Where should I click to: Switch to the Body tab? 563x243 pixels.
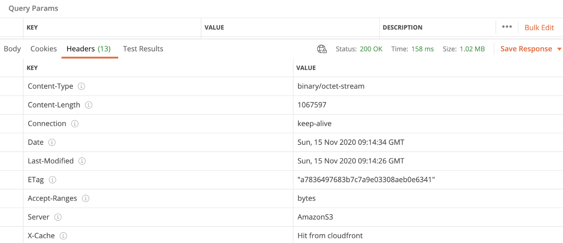12,49
